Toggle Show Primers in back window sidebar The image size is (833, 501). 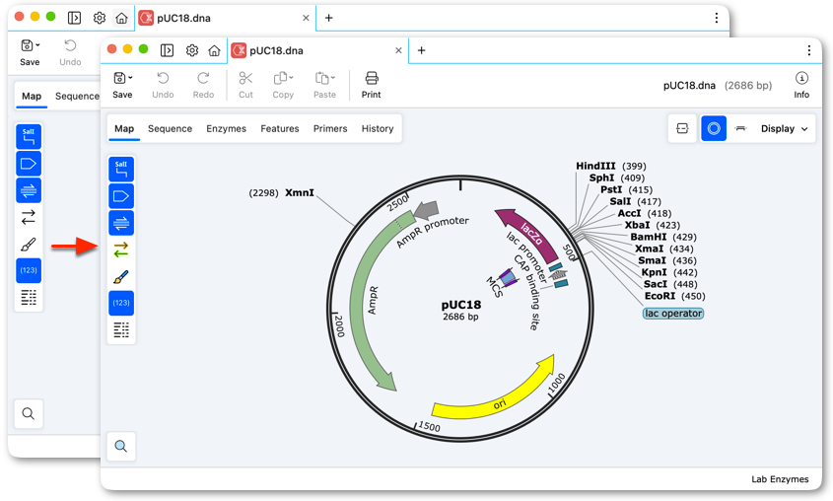(x=29, y=190)
